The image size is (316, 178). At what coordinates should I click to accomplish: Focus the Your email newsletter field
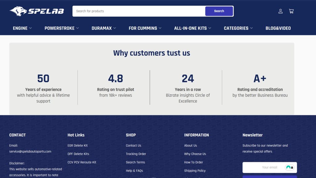270,167
